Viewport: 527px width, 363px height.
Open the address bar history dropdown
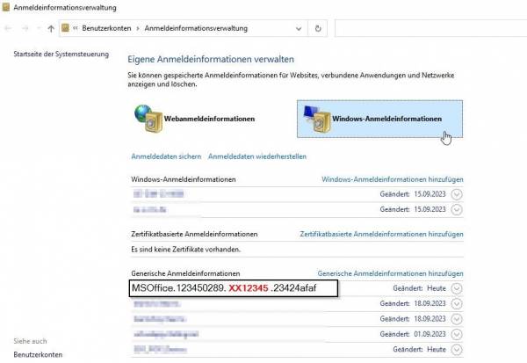(x=299, y=29)
